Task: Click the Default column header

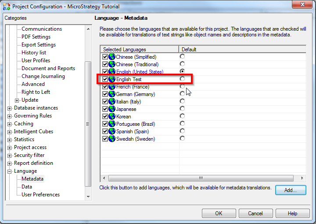Action: (x=242, y=49)
